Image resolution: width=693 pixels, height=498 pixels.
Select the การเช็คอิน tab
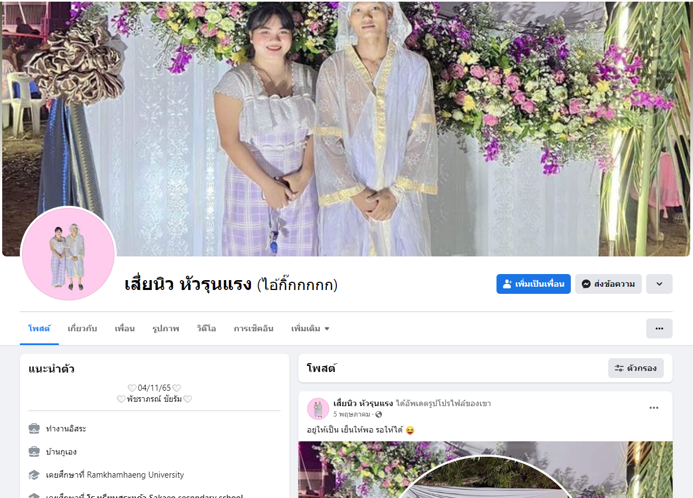[x=253, y=329]
